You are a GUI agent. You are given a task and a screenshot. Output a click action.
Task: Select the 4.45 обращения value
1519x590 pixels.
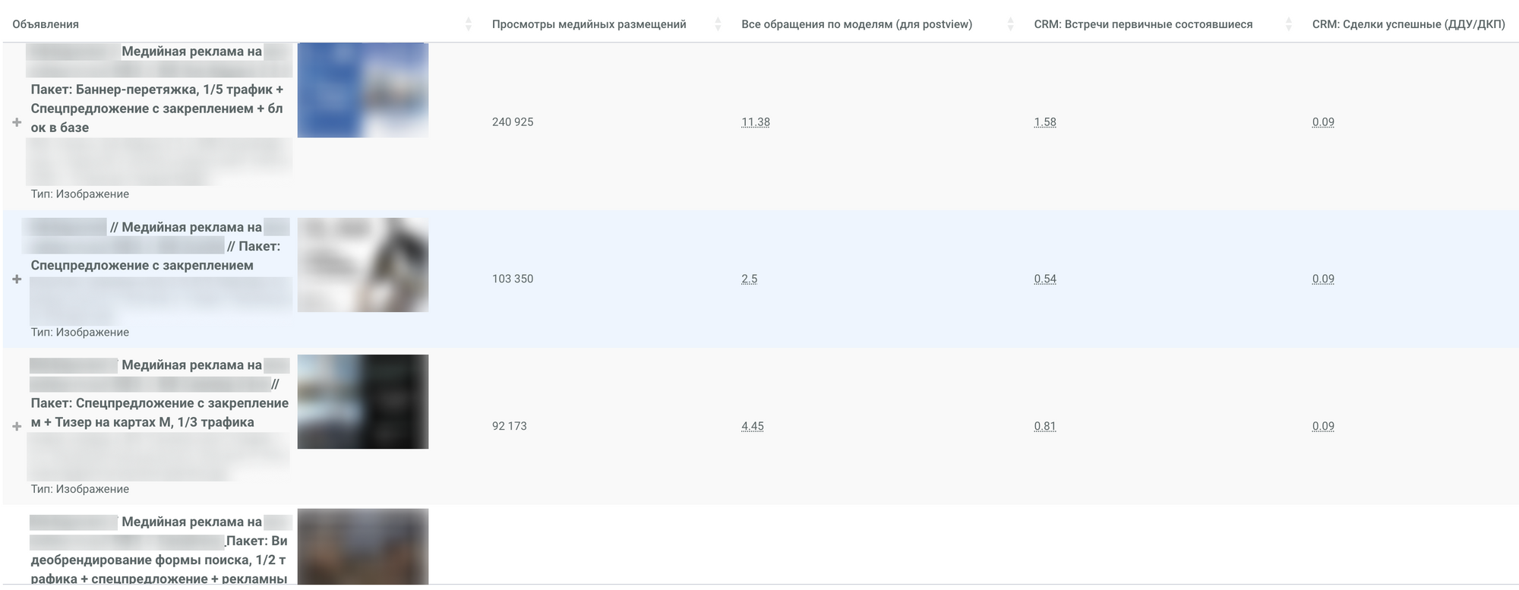coord(752,427)
